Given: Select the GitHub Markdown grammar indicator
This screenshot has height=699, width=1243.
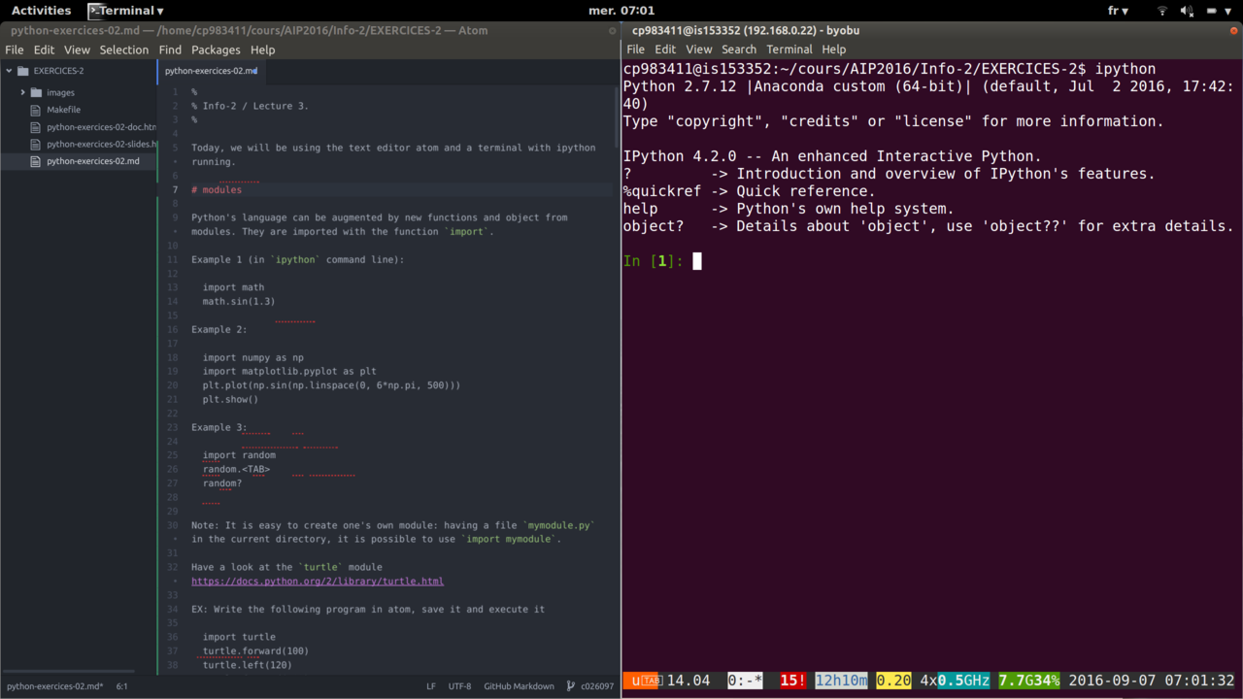Looking at the screenshot, I should click(519, 685).
